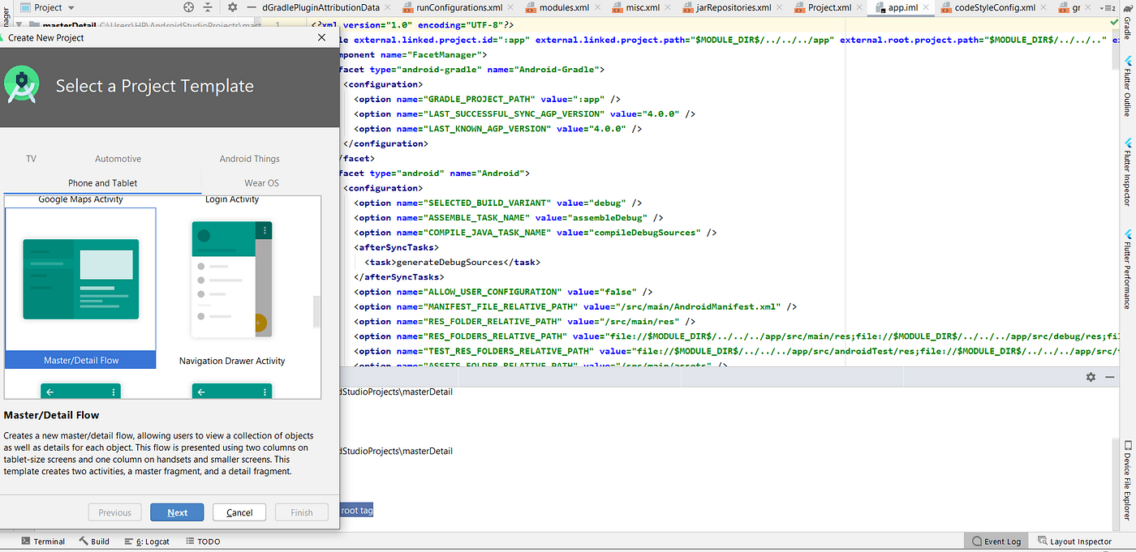Launch the Layout Inspector
This screenshot has width=1136, height=552.
1075,541
